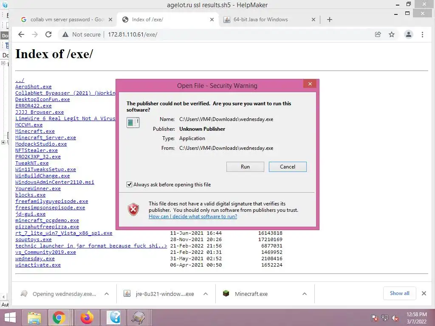Click the Action Center flag tray icon
This screenshot has width=435, height=326.
click(375, 318)
